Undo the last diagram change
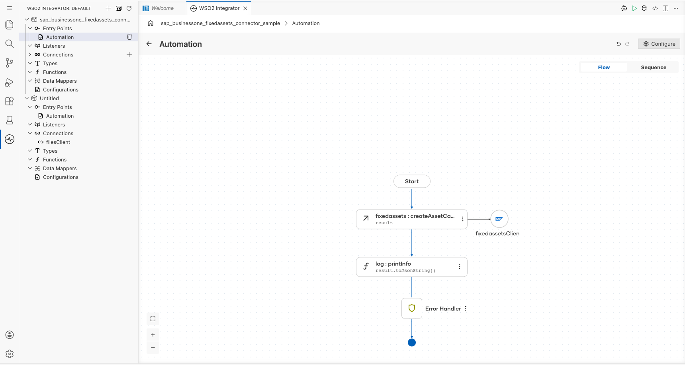This screenshot has width=685, height=365. 618,44
